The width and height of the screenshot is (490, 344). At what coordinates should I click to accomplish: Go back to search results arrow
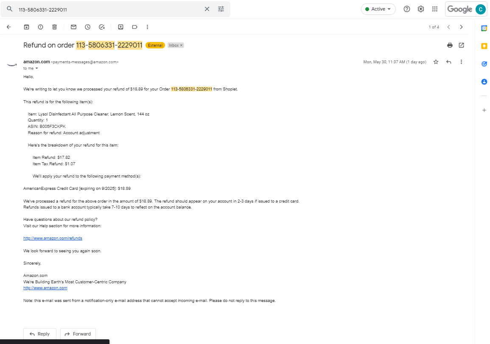click(x=9, y=27)
